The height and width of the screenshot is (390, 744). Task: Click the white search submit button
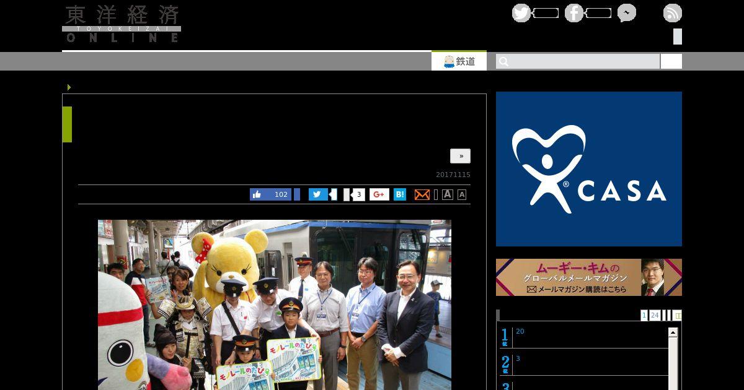coord(671,61)
